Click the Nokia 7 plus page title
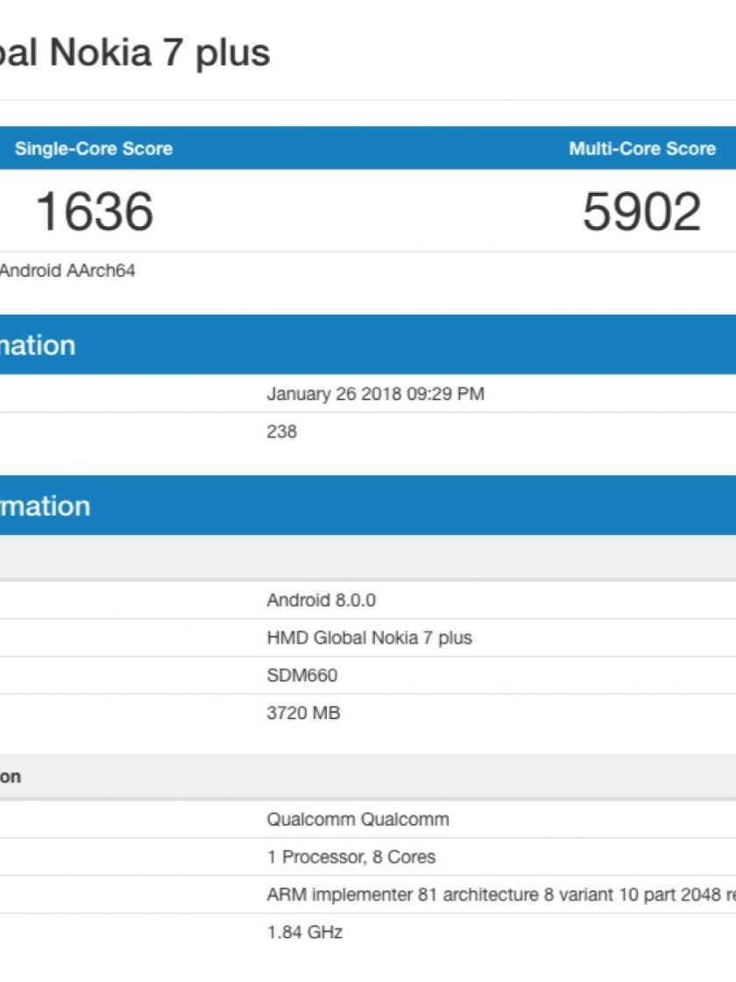 click(x=136, y=53)
